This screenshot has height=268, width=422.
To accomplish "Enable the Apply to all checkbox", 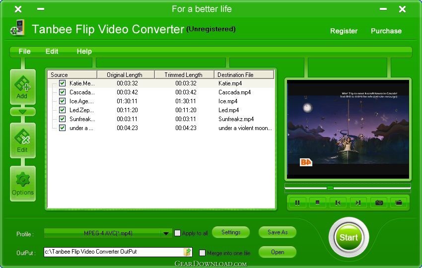I will pyautogui.click(x=177, y=233).
